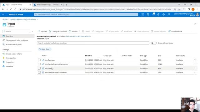Open the Directories and subscriptions filter icon
The width and height of the screenshot is (200, 112).
click(x=148, y=15)
